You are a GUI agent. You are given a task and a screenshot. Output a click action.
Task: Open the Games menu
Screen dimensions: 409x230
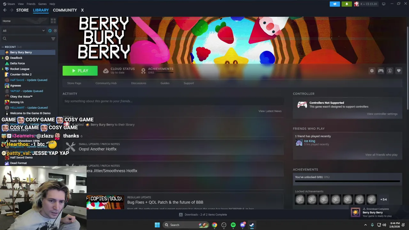click(42, 4)
